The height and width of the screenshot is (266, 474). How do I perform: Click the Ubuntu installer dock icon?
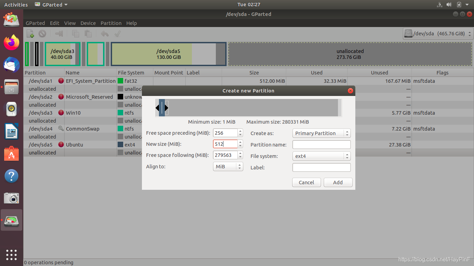(x=11, y=20)
